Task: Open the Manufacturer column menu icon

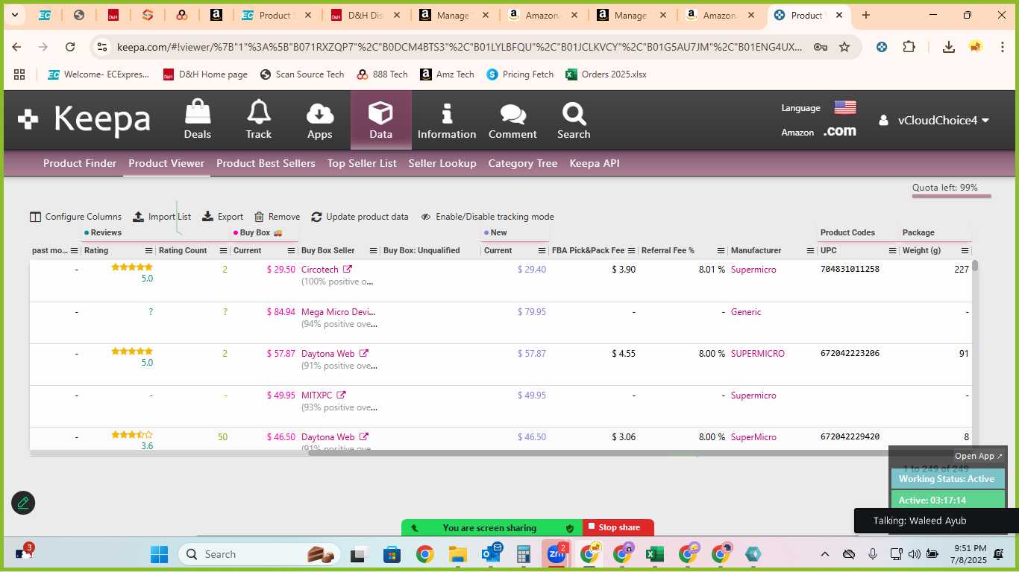Action: click(x=811, y=251)
